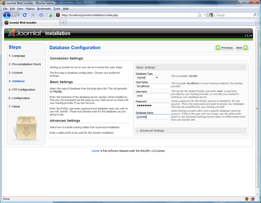This screenshot has width=261, height=203.
Task: Close the Firefox window
Action: click(x=255, y=2)
